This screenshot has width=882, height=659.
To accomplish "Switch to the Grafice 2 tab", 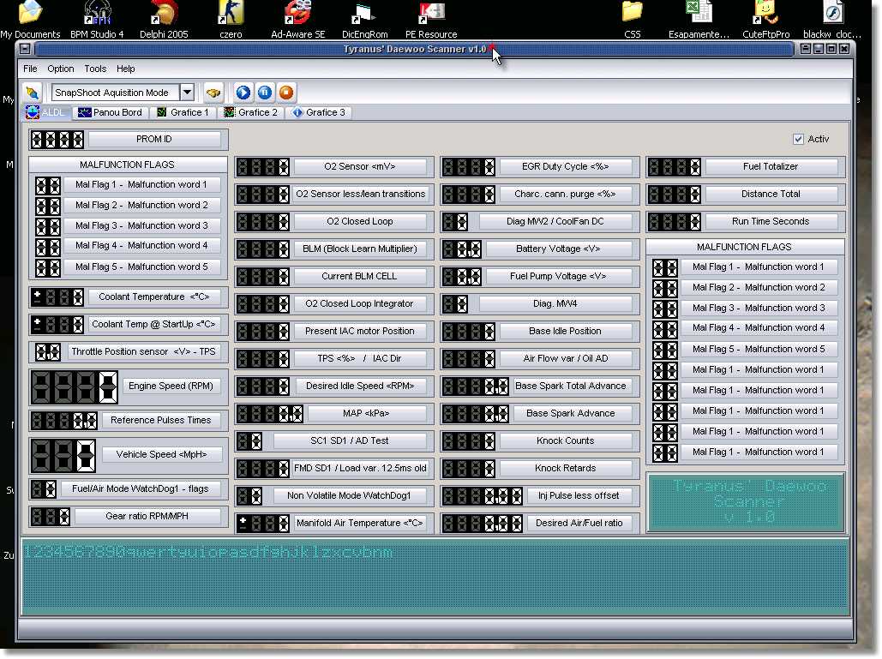I will click(x=250, y=112).
